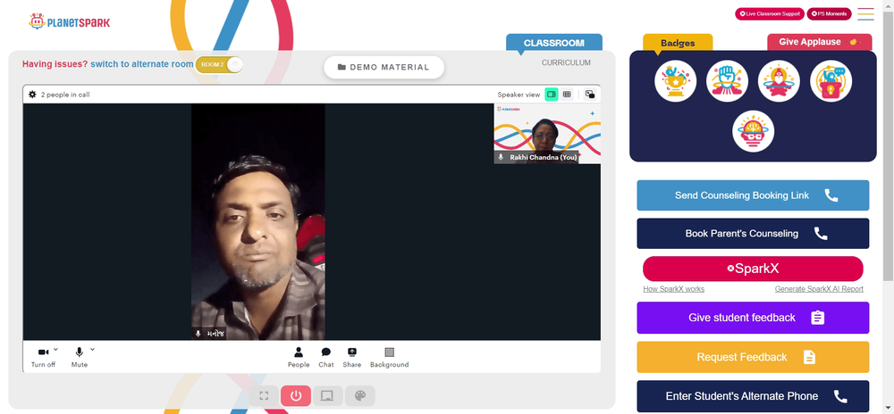Send Counseling Booking Link
This screenshot has height=414, width=894.
[x=753, y=195]
